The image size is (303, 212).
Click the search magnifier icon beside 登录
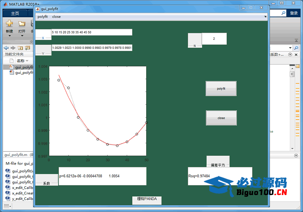[x=283, y=13]
